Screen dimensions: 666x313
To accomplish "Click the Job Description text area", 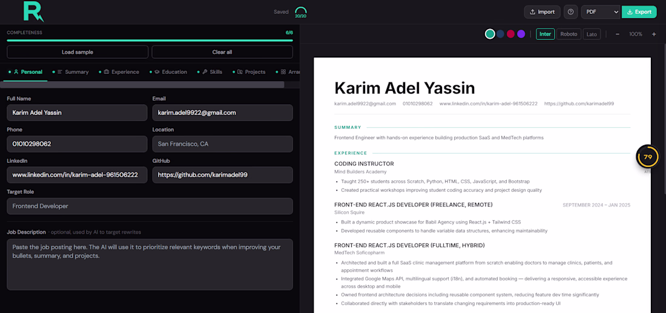I will [150, 264].
